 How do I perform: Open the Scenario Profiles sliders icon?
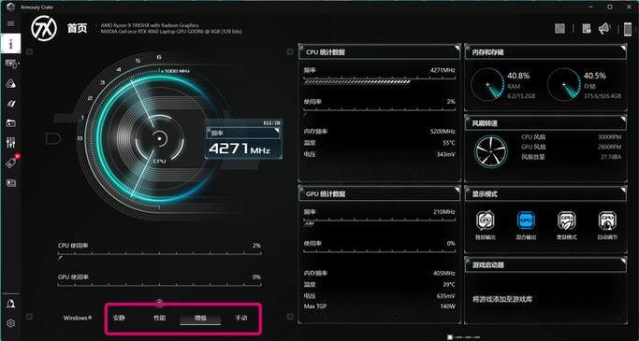coord(11,142)
